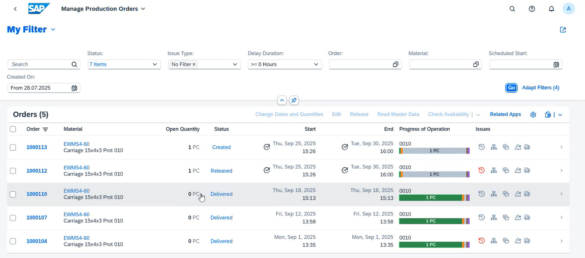Toggle the select all orders checkbox
Viewport: 585px width, 258px height.
coord(13,129)
